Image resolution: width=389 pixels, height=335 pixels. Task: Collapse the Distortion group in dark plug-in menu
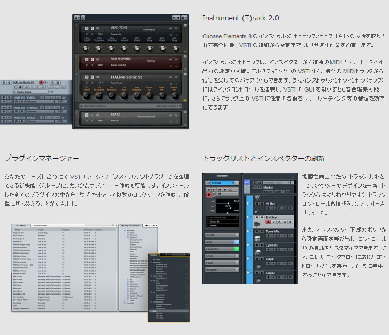click(x=151, y=262)
